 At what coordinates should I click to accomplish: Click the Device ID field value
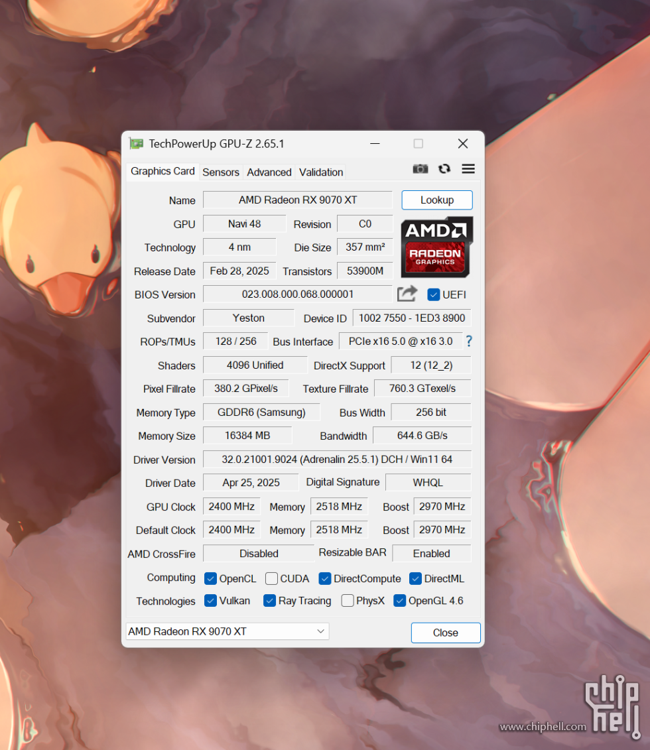click(412, 318)
